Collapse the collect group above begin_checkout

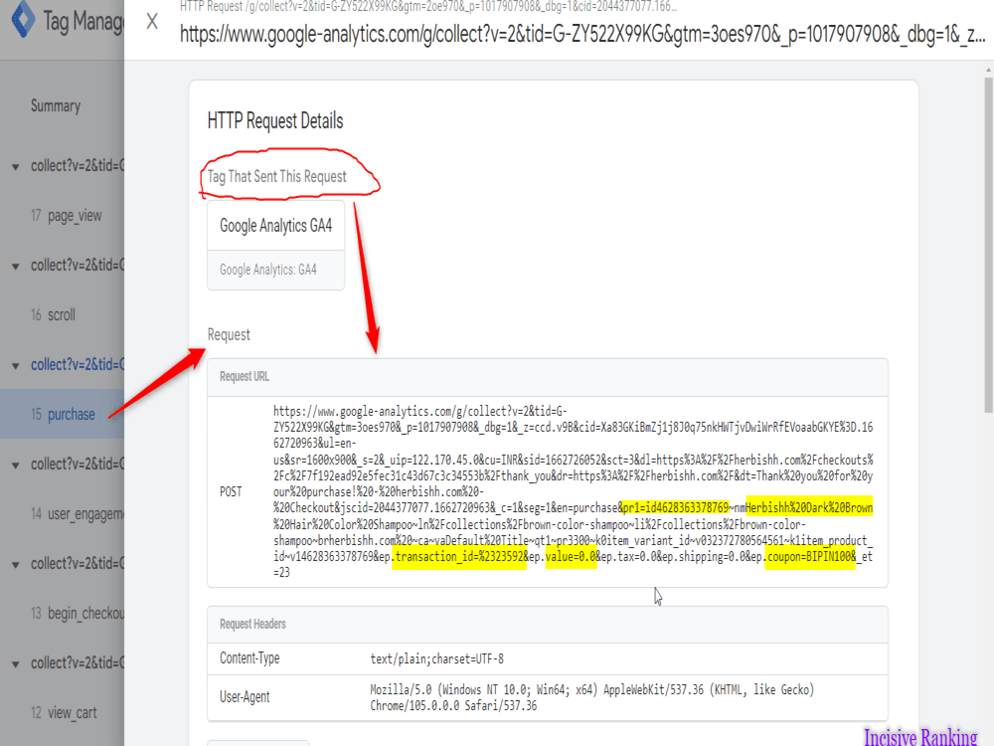pos(15,565)
